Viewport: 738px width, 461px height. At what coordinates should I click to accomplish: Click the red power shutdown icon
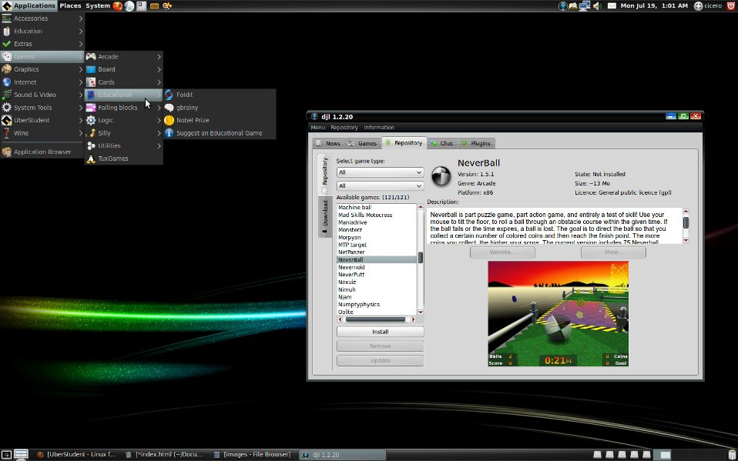(731, 5)
